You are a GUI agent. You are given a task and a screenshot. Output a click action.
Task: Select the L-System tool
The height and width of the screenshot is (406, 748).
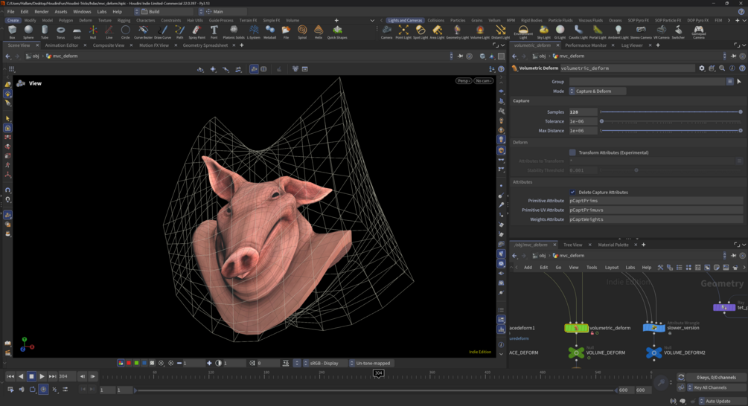(253, 32)
